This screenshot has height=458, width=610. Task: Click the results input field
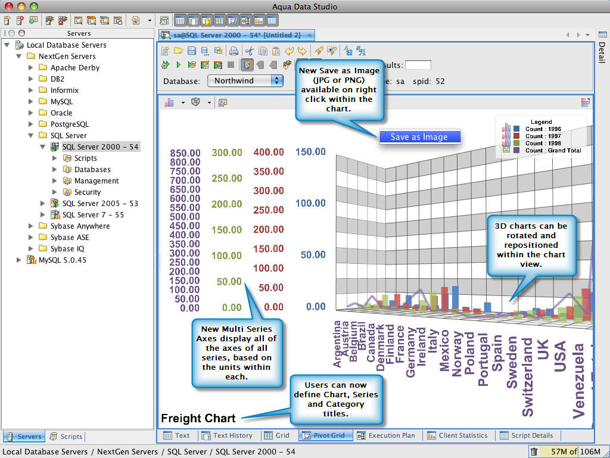pos(418,65)
